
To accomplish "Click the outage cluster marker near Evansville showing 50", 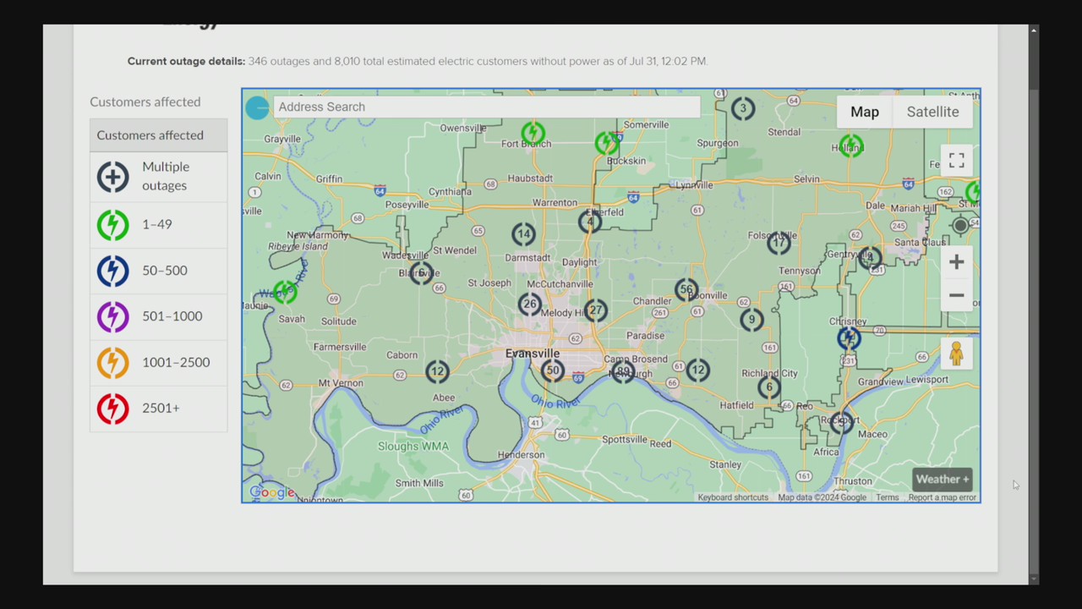I will coord(552,370).
